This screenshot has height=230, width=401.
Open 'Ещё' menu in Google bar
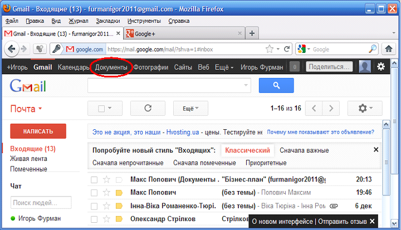pyautogui.click(x=224, y=67)
